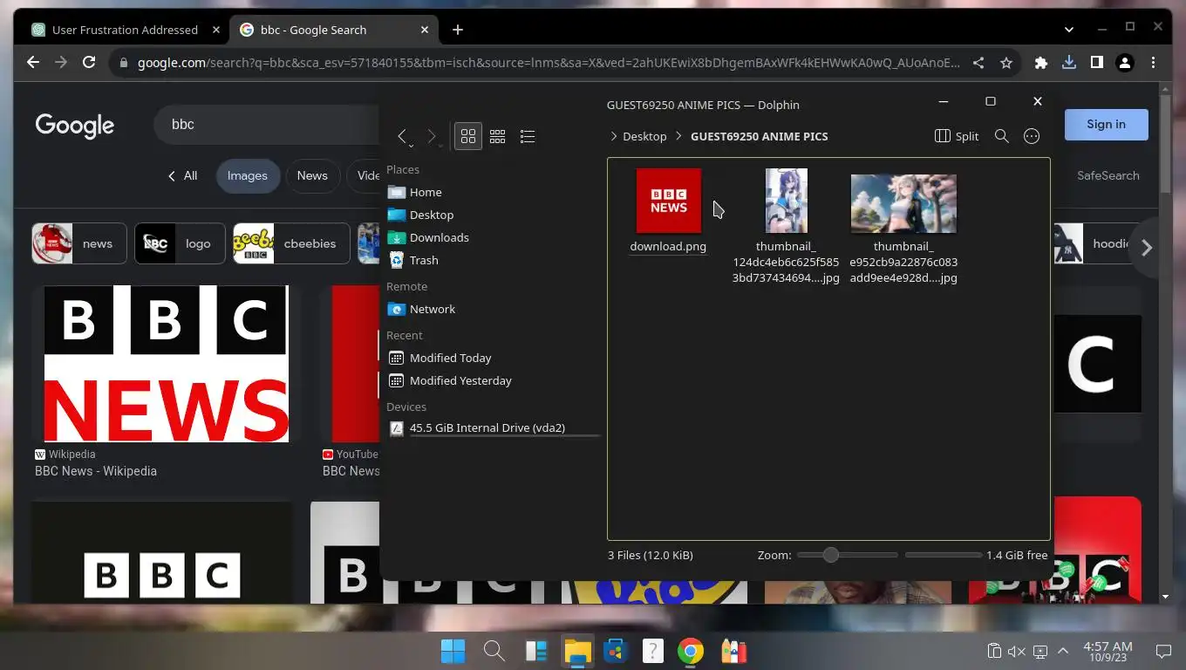The image size is (1186, 670).
Task: Switch Dolphin to Compact view mode
Action: pyautogui.click(x=498, y=136)
